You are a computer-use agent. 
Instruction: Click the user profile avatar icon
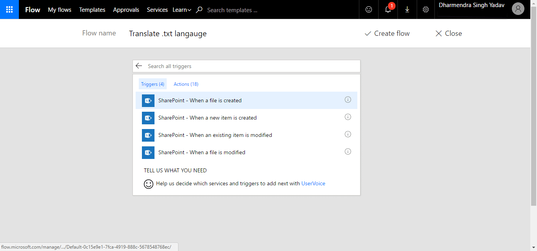pos(518,9)
